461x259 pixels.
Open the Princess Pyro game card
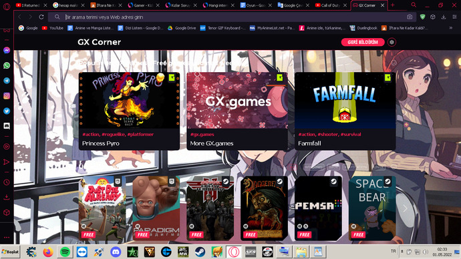point(129,111)
